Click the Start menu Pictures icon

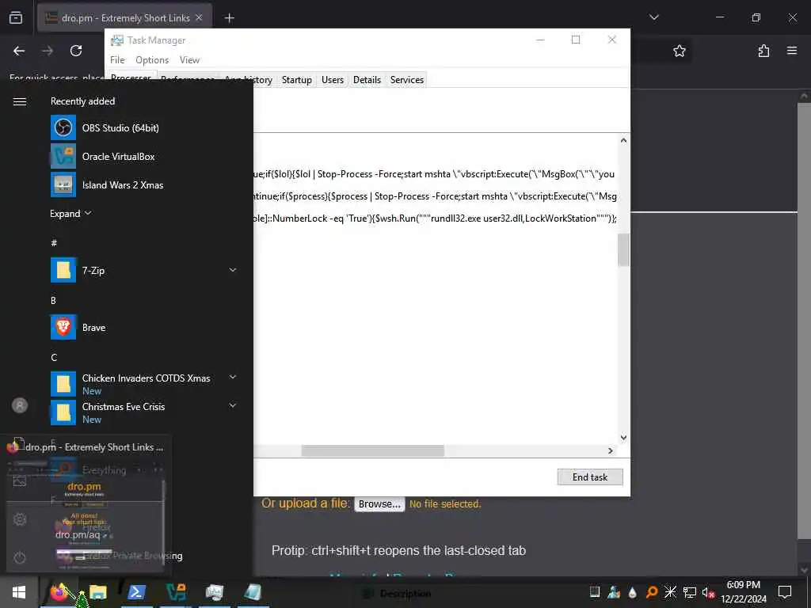[20, 481]
